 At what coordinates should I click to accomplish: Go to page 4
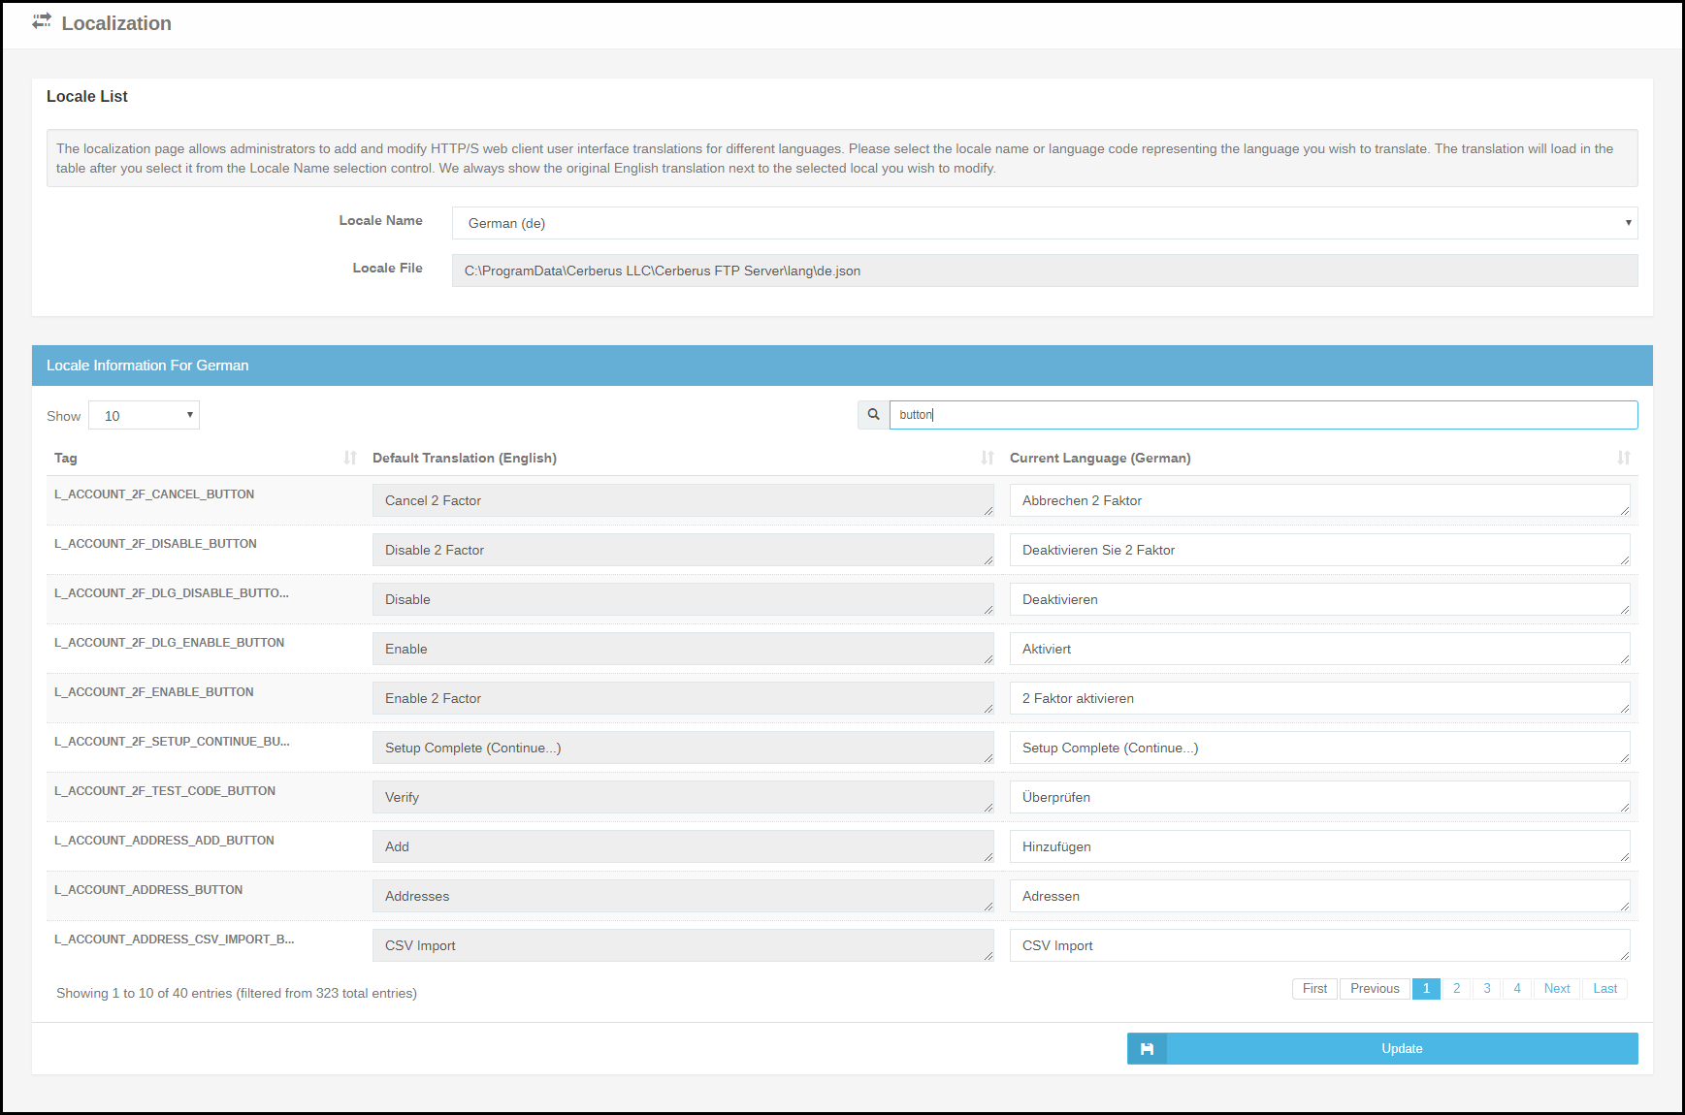(1517, 989)
